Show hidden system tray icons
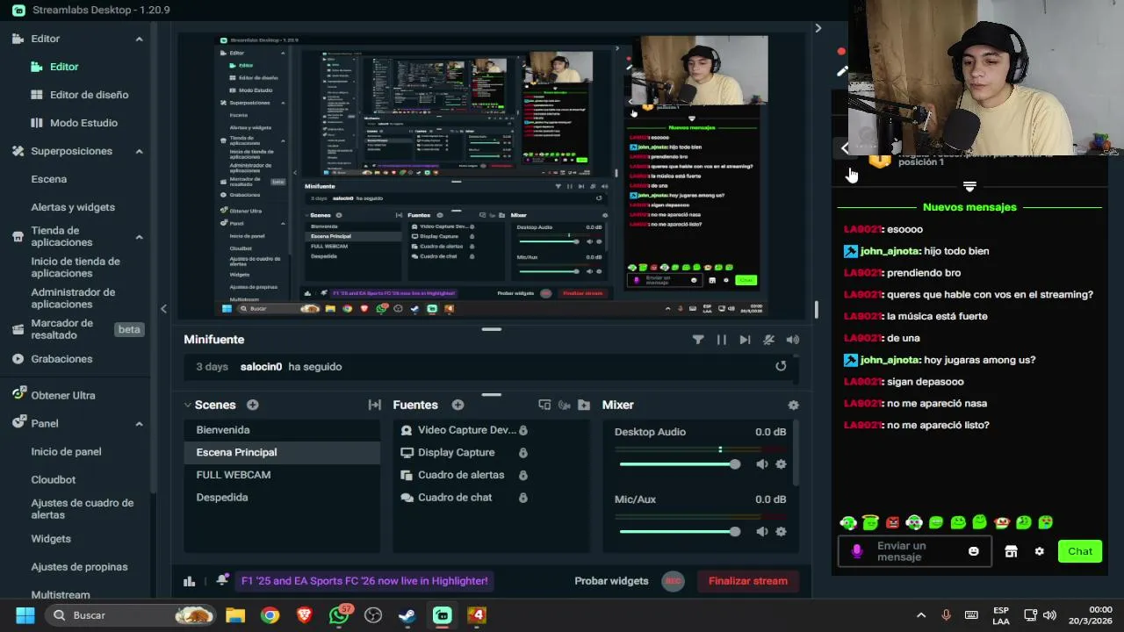This screenshot has height=632, width=1124. 921,615
